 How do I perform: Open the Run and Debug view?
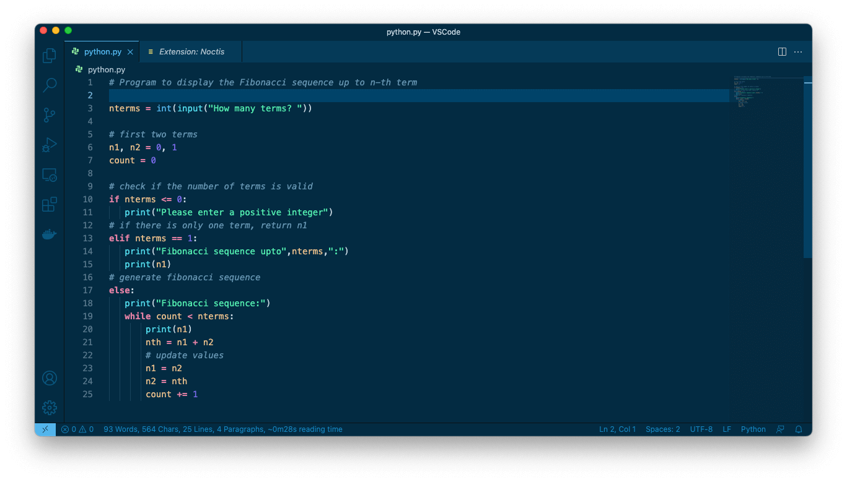[x=50, y=145]
